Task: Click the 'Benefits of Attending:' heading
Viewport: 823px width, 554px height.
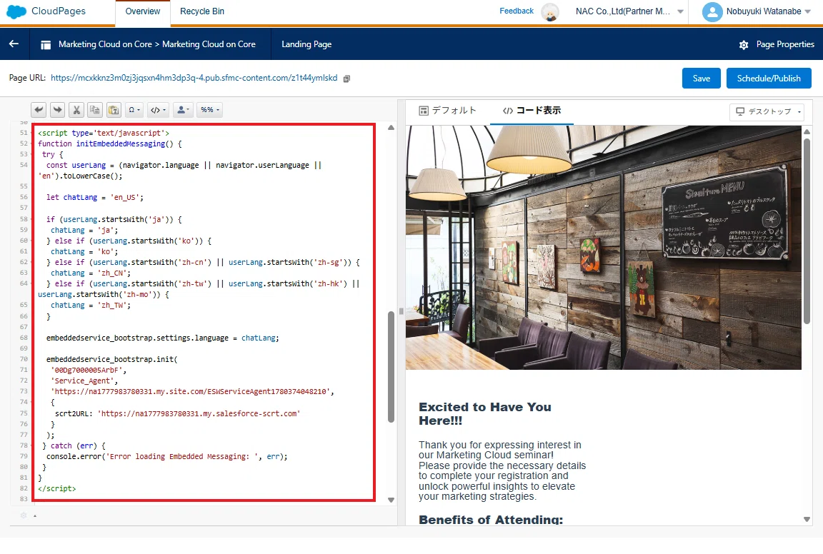Action: click(491, 520)
